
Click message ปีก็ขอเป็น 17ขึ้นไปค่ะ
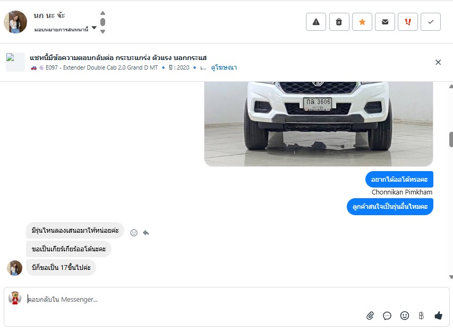61,267
